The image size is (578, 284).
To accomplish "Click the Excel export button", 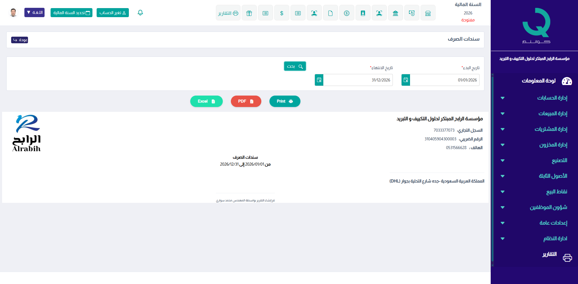I will [206, 101].
